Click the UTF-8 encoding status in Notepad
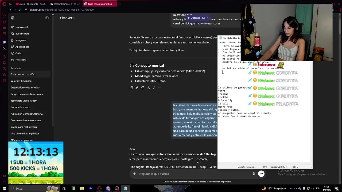 pyautogui.click(x=295, y=167)
